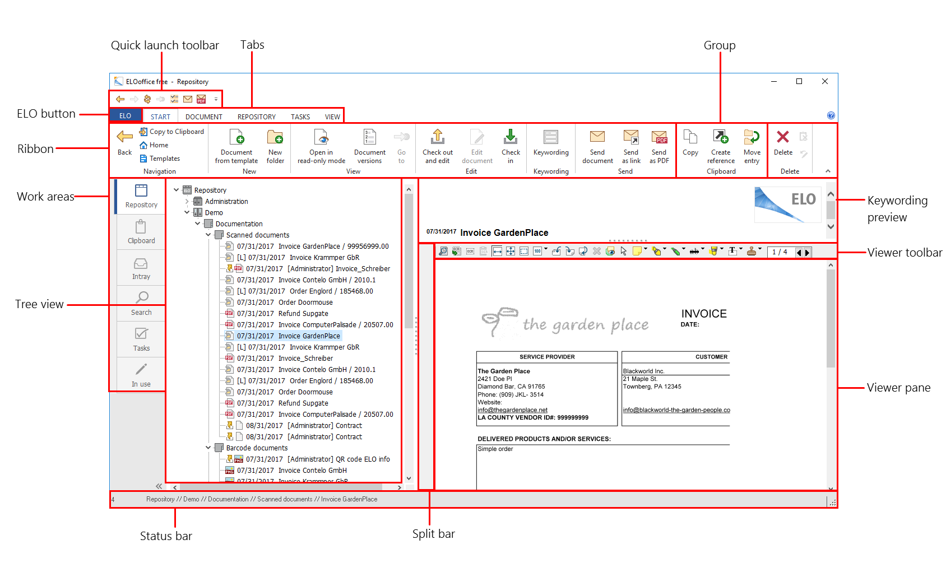946x586 pixels.
Task: Check out and edit the document
Action: coord(438,147)
